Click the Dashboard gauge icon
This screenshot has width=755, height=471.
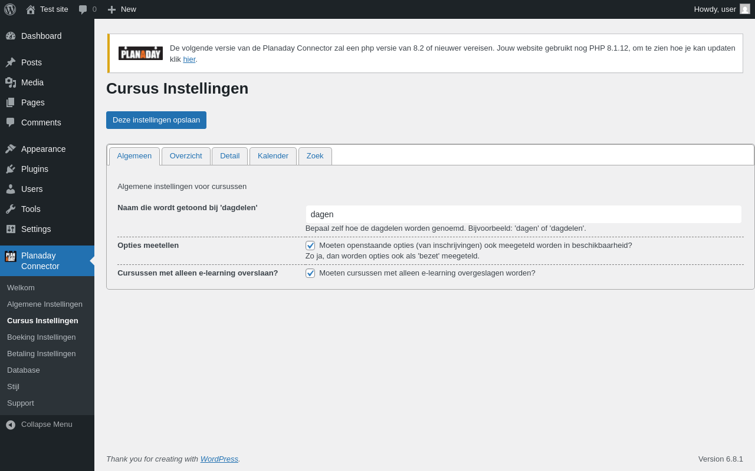[11, 36]
